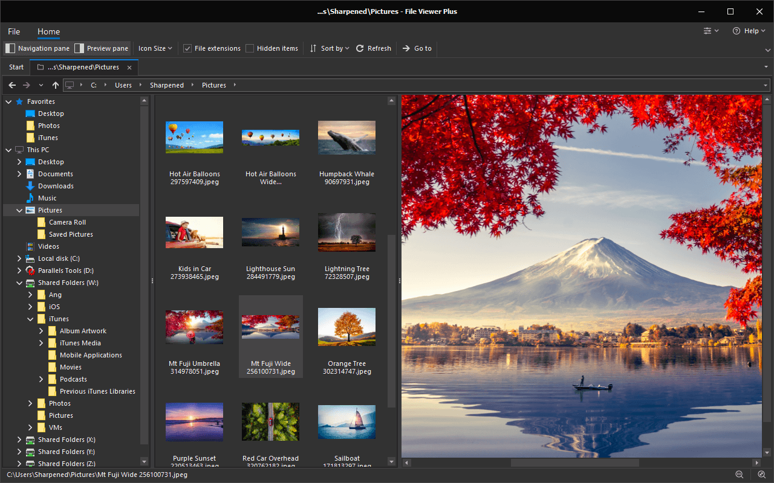Viewport: 774px width, 483px height.
Task: Open the address bar history dropdown arrow
Action: 766,85
